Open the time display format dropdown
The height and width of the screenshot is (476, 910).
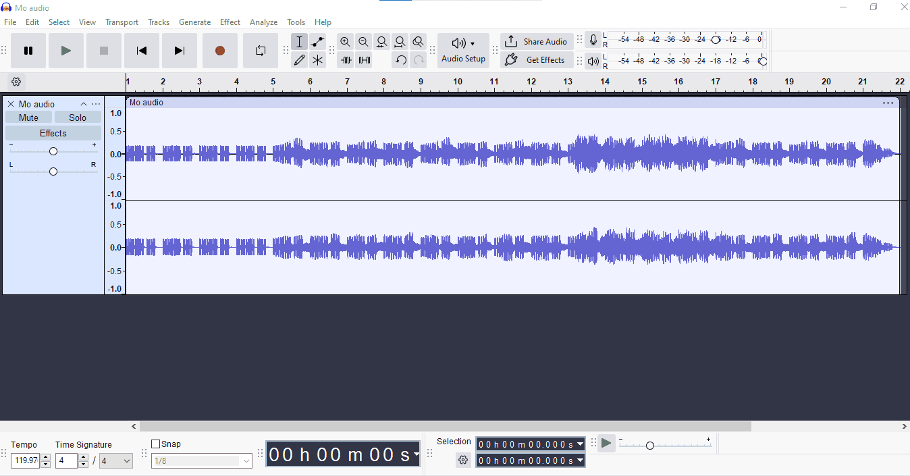point(417,454)
